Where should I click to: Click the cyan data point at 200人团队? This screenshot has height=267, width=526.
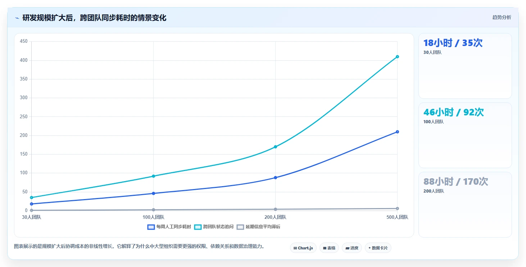coord(275,147)
